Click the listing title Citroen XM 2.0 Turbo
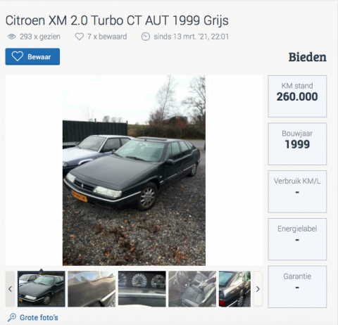The height and width of the screenshot is (325, 338). click(117, 20)
